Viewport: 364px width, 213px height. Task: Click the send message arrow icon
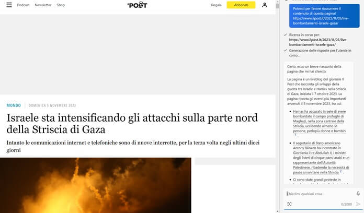click(x=358, y=204)
